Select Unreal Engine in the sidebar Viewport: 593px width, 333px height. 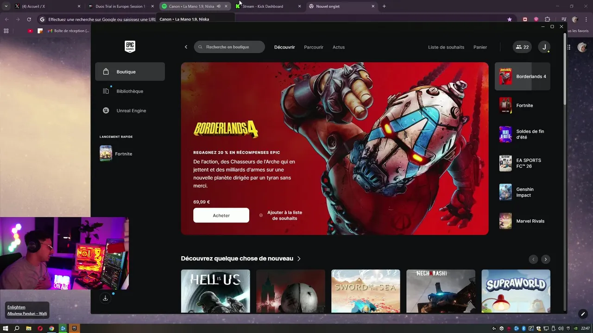pos(130,111)
